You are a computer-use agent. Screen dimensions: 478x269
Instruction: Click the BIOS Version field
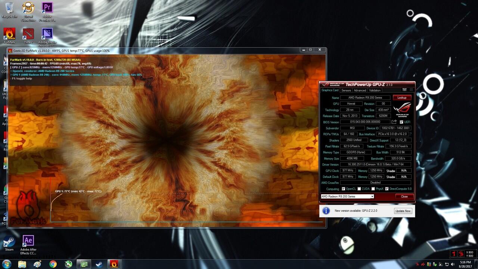(365, 122)
